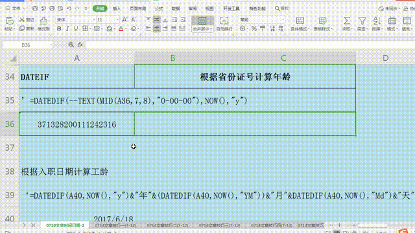Toggle italic formatting
This screenshot has height=233, width=415.
[67, 28]
